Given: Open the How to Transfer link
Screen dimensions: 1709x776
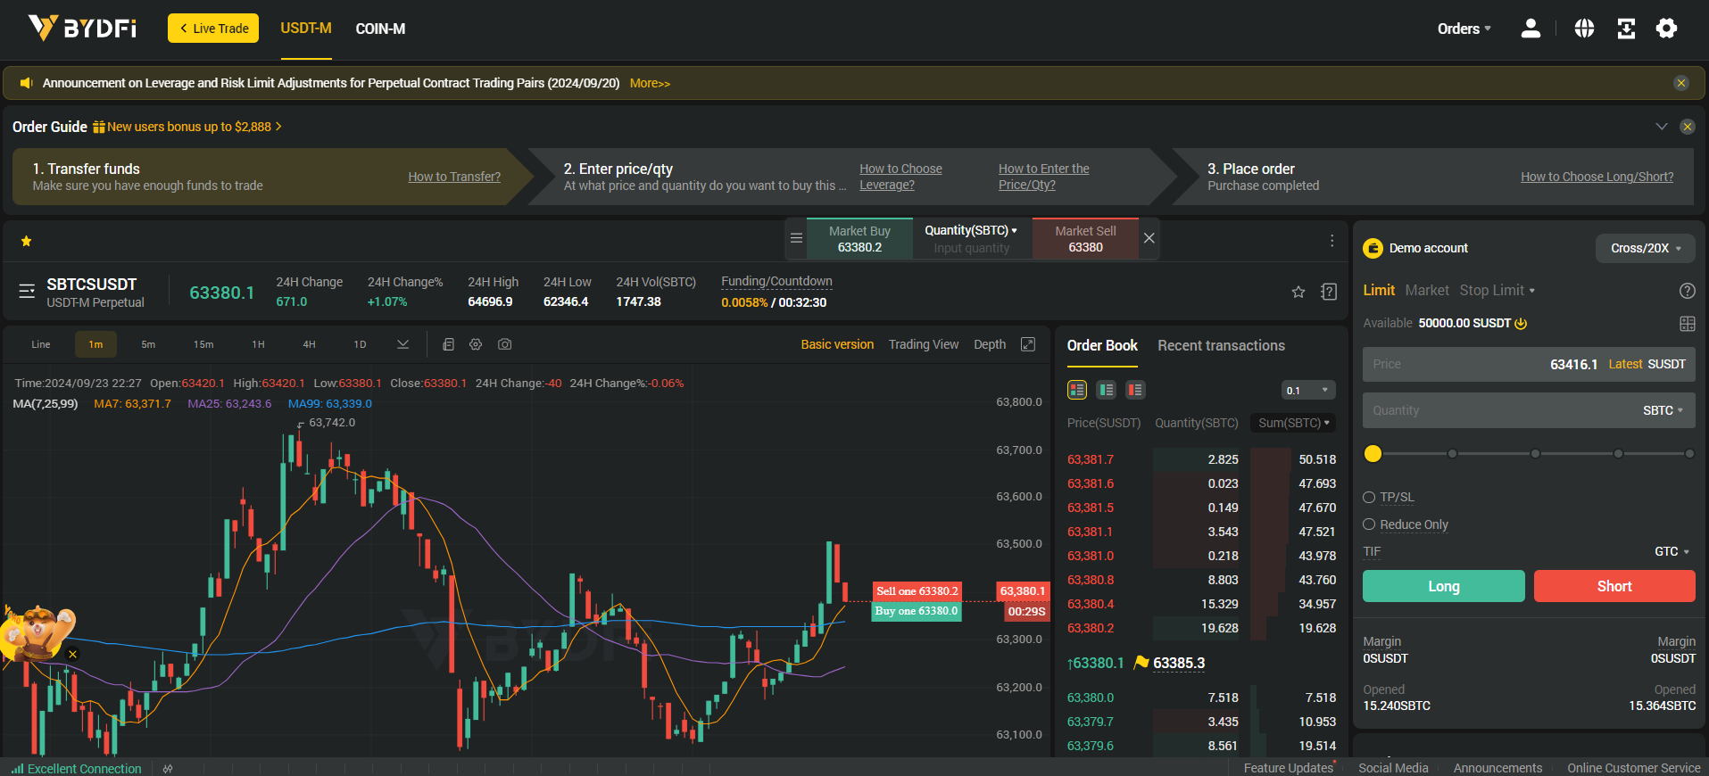Looking at the screenshot, I should click(x=454, y=177).
